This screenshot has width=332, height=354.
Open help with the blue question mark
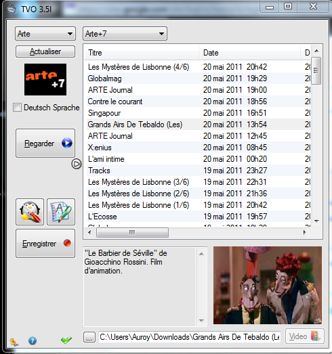33,340
